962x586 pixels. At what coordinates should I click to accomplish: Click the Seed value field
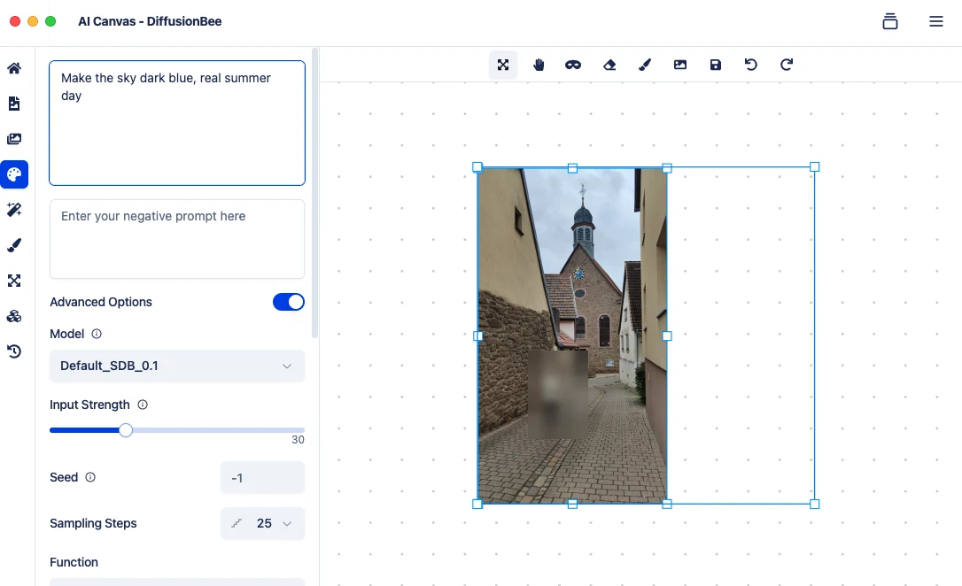262,477
